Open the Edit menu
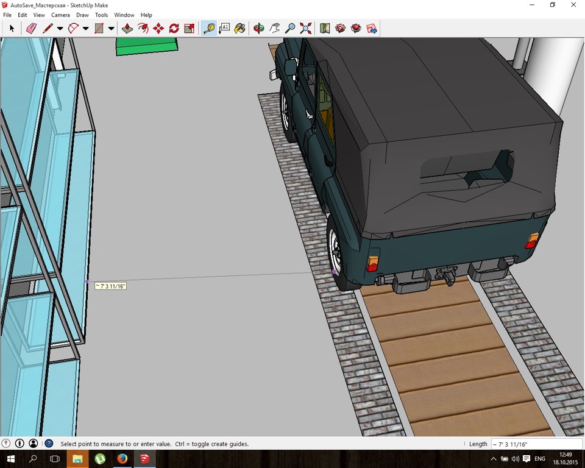 (22, 15)
